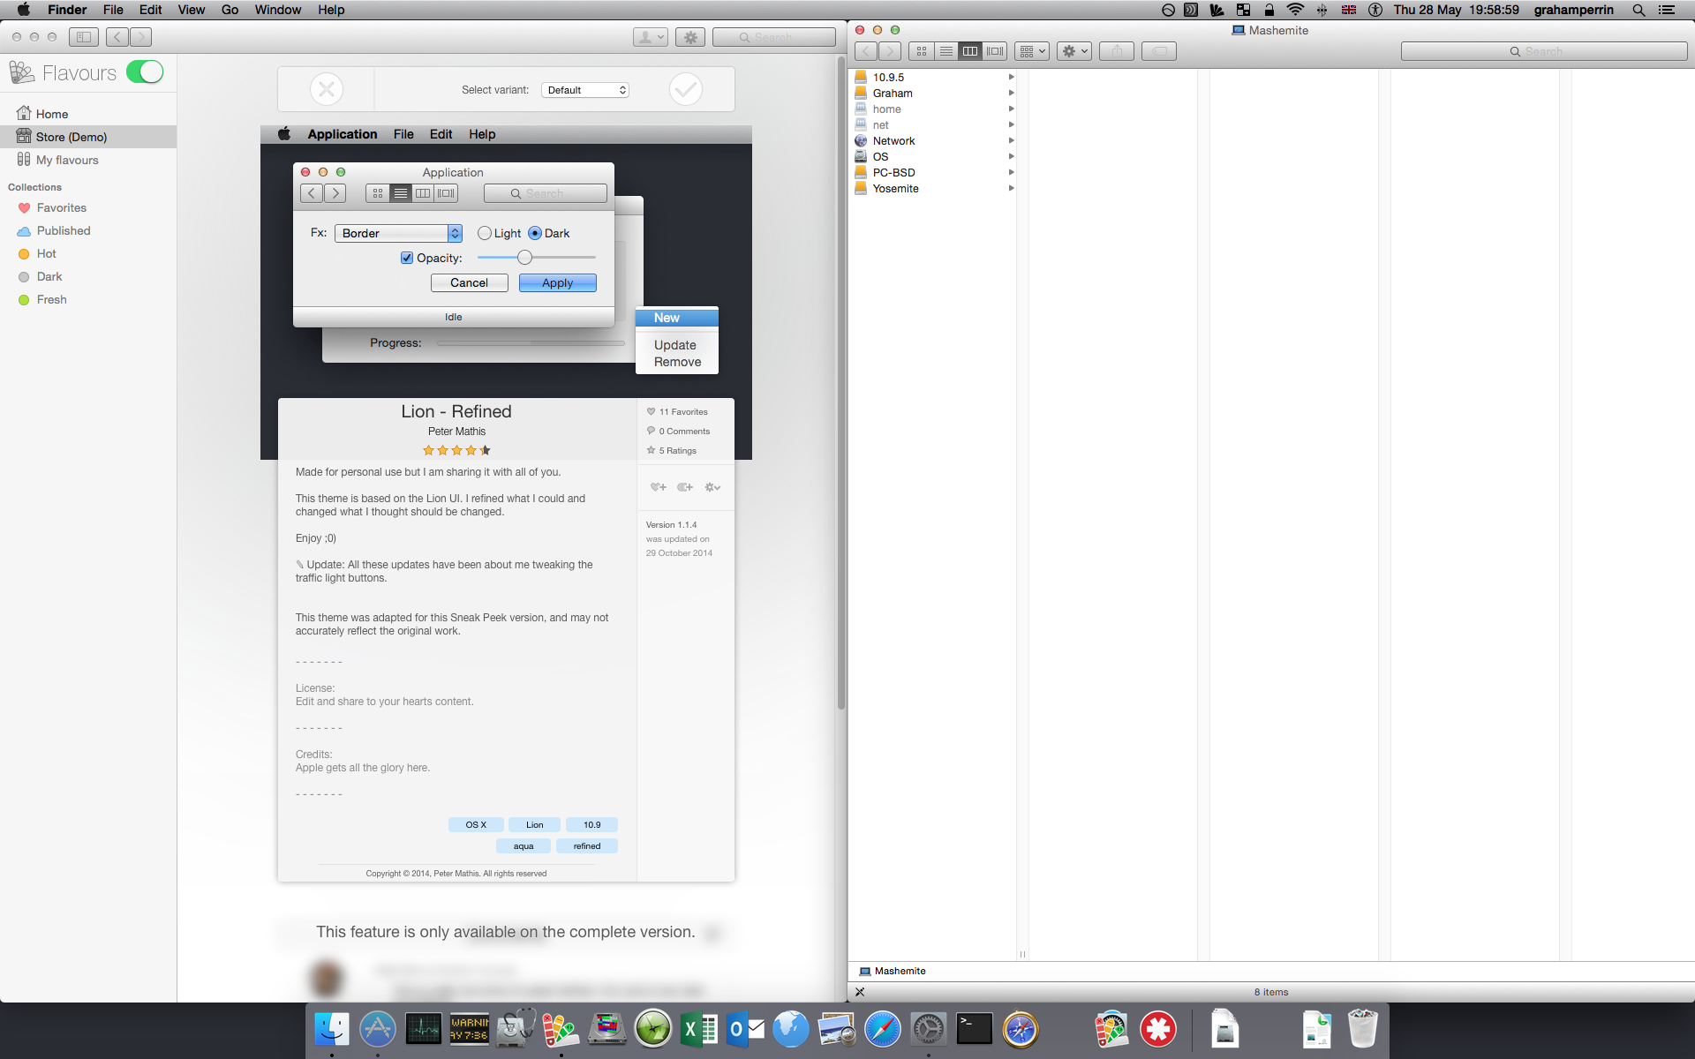
Task: Switch Mashemite window to icon view
Action: [922, 51]
